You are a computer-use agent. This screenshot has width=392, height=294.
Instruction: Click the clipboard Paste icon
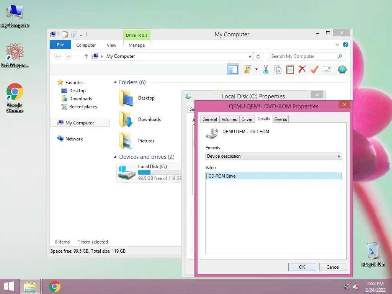pos(290,69)
